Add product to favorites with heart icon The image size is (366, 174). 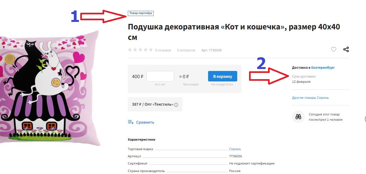pos(334,49)
